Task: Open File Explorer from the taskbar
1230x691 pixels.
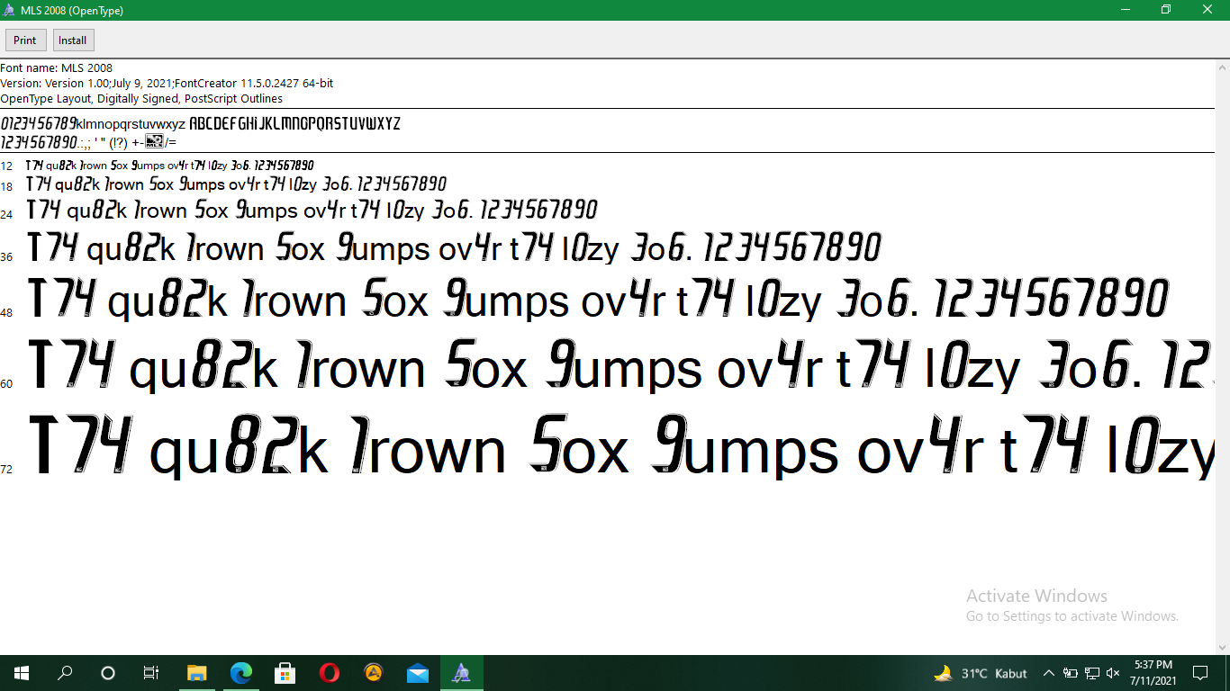Action: [196, 672]
